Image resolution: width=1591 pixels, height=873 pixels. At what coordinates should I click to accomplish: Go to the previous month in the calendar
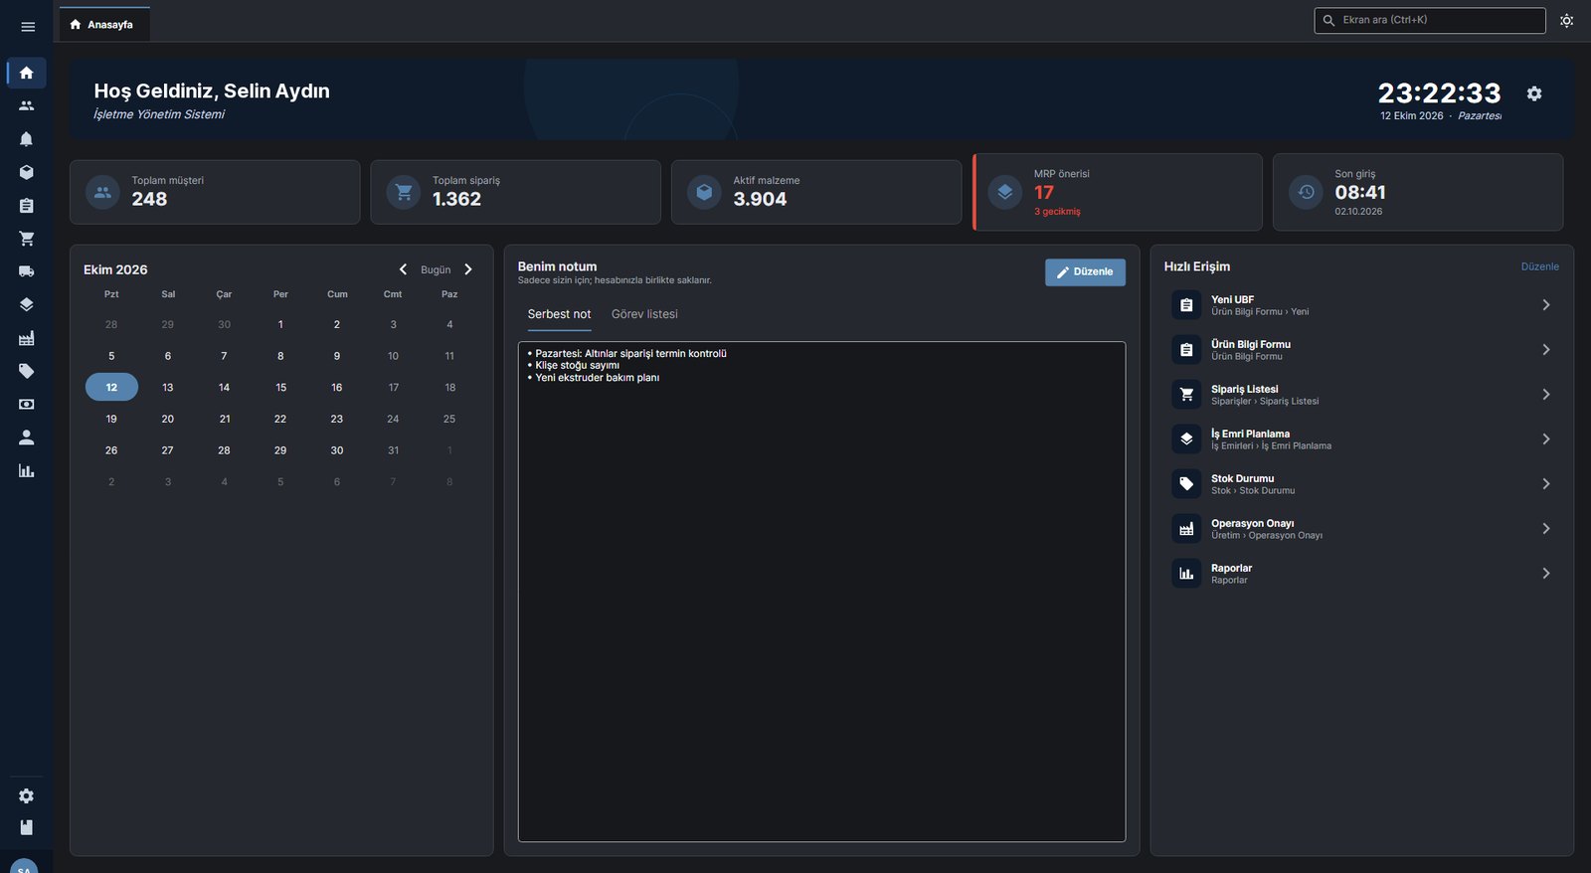(403, 269)
